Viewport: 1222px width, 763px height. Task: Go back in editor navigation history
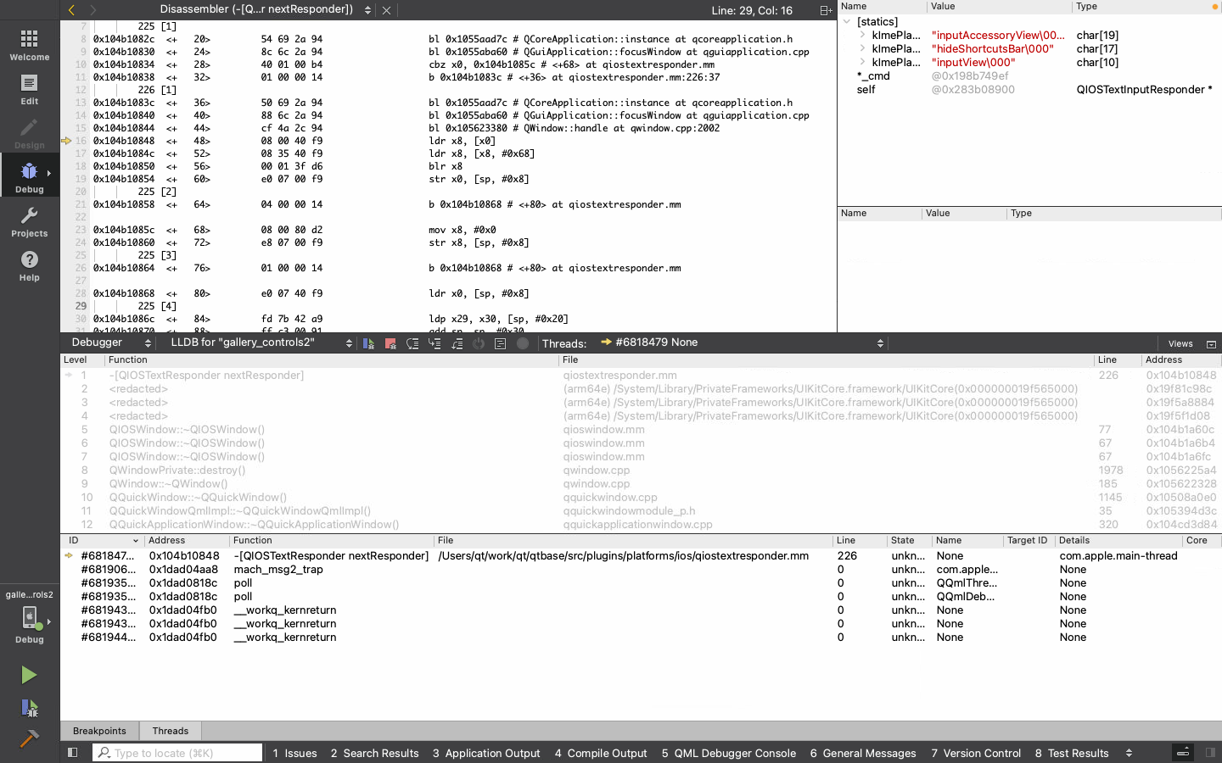coord(72,10)
